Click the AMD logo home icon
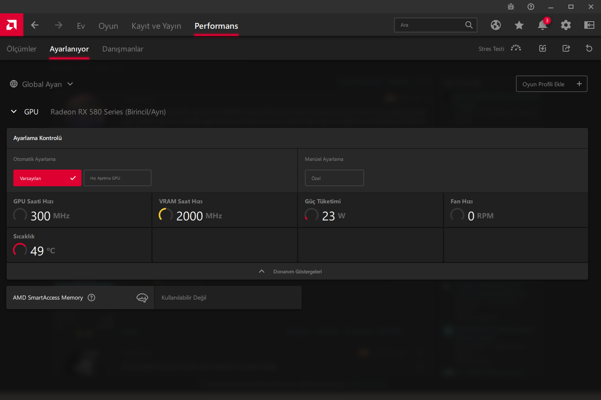The width and height of the screenshot is (601, 400). click(x=12, y=25)
